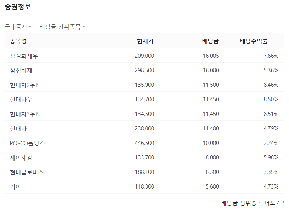The height and width of the screenshot is (213, 289).
Task: Click the 배당금 column header
Action: [211, 41]
